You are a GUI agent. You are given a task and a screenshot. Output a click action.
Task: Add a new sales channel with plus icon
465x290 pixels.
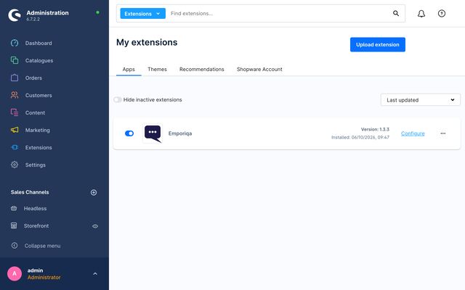94,193
